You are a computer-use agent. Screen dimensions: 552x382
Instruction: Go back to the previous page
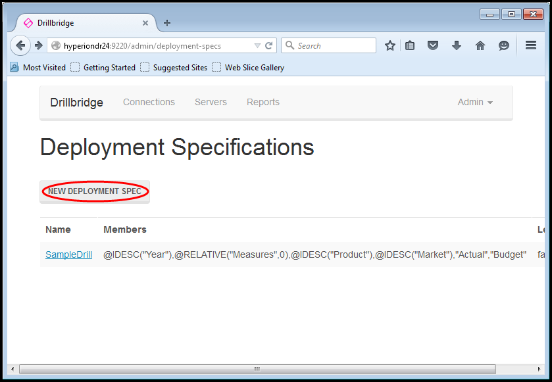20,45
